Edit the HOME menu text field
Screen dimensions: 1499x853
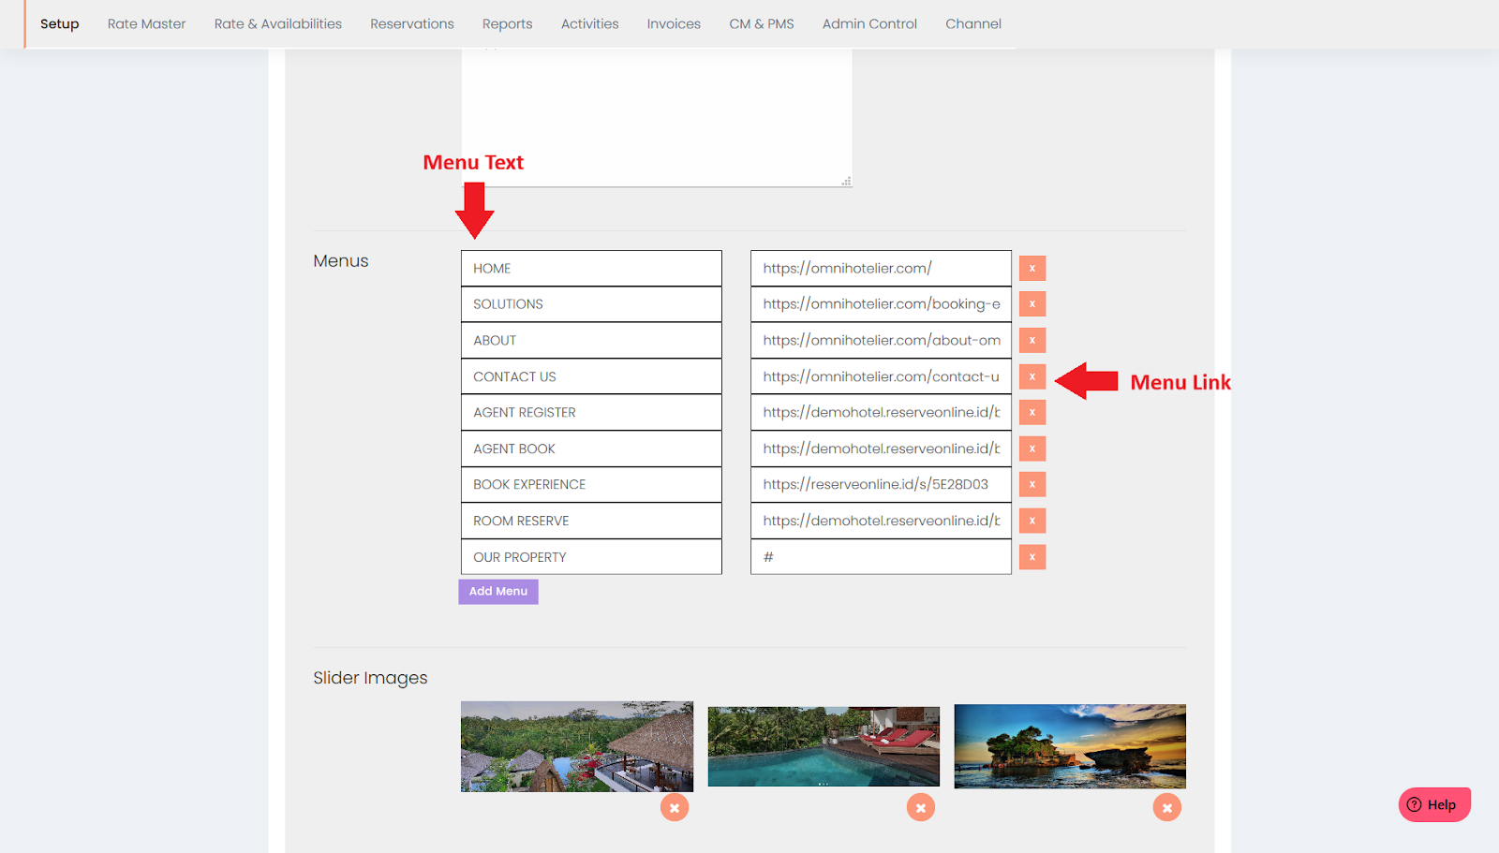[591, 269]
